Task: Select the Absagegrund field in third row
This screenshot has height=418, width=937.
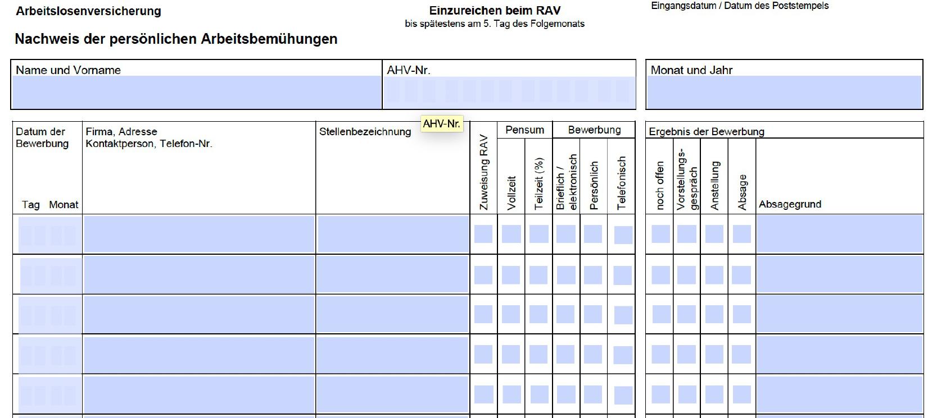Action: tap(839, 315)
